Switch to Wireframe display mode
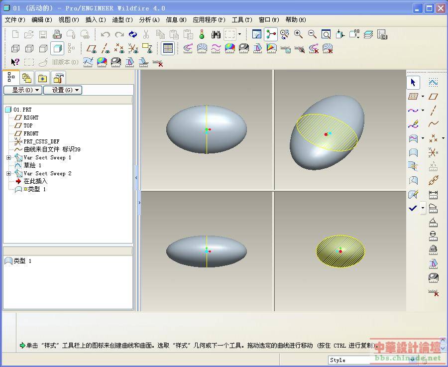Screen dimensions: 448x367 15,48
